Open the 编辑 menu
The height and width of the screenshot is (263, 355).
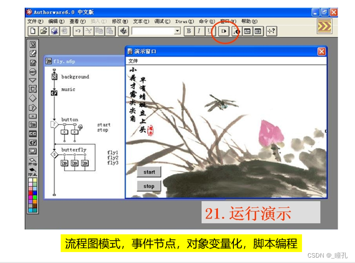click(56, 21)
